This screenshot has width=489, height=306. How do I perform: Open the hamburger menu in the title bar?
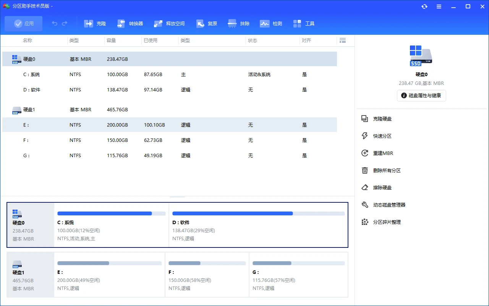tap(439, 6)
